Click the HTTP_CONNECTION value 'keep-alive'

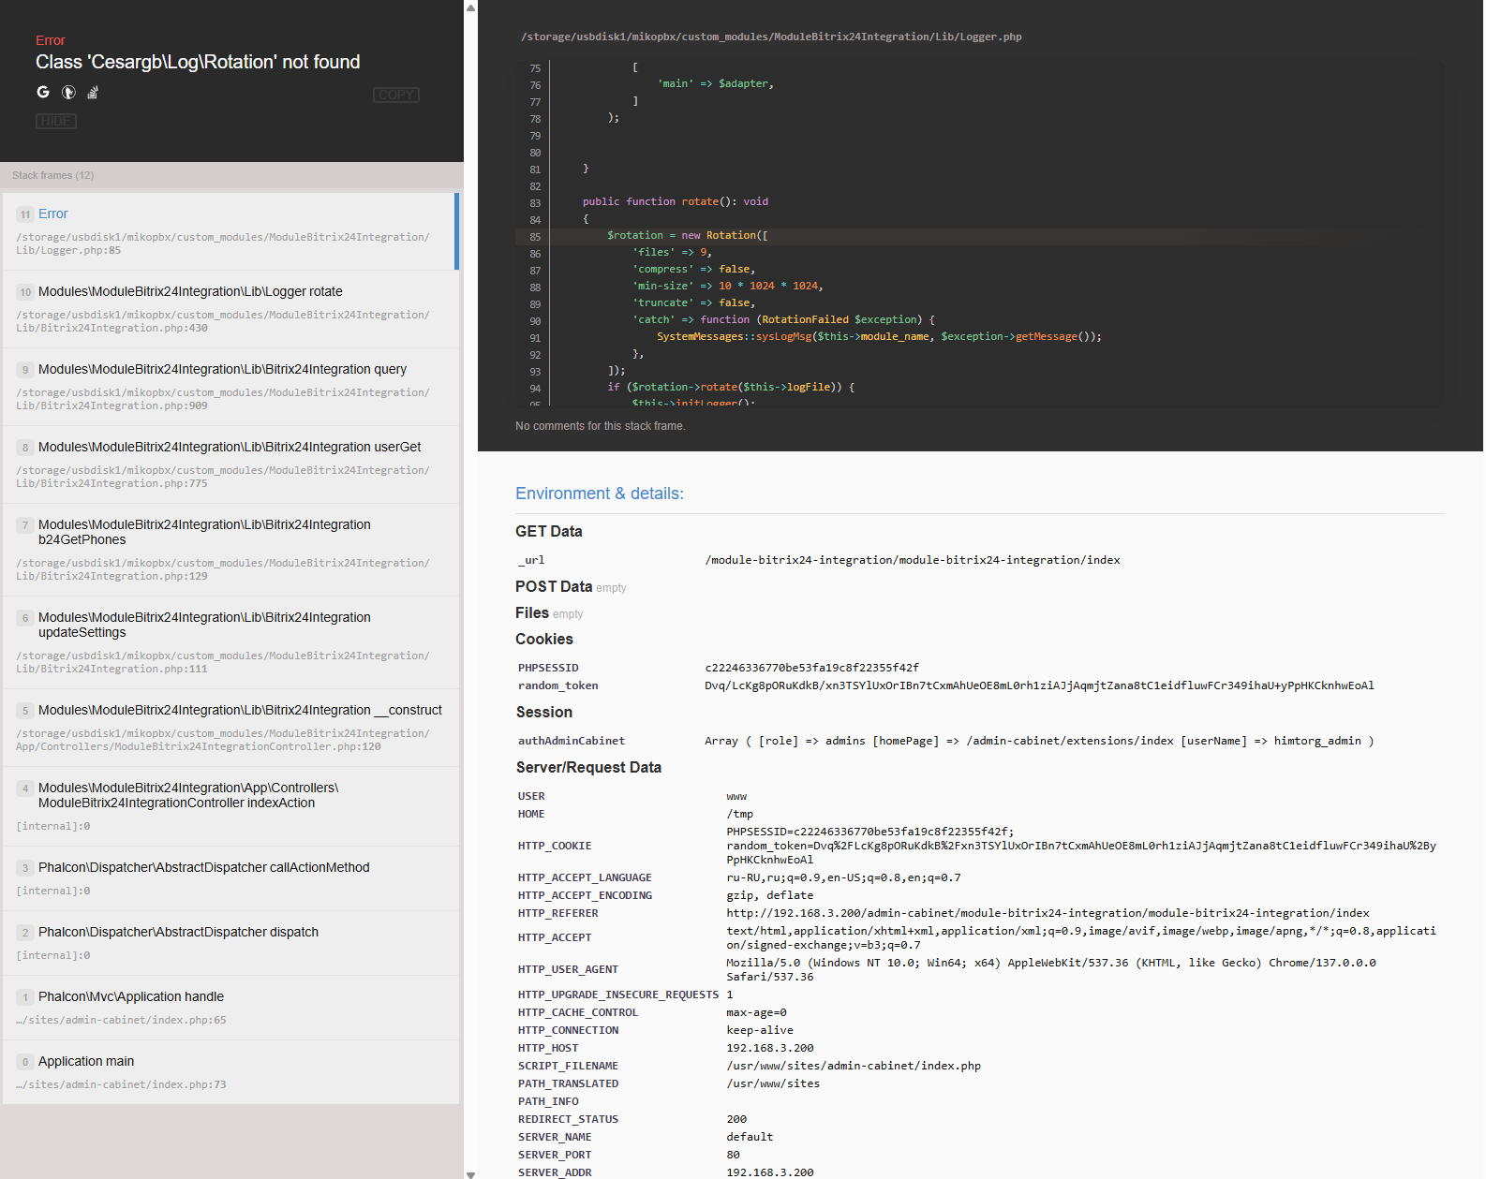(760, 1030)
